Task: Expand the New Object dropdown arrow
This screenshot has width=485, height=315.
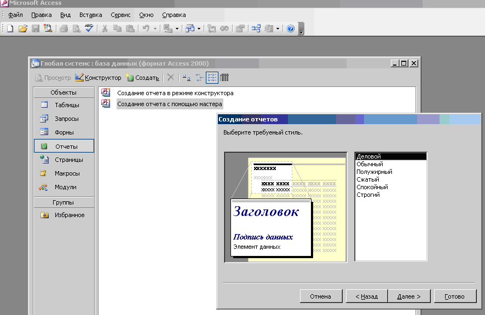Action: (278, 29)
